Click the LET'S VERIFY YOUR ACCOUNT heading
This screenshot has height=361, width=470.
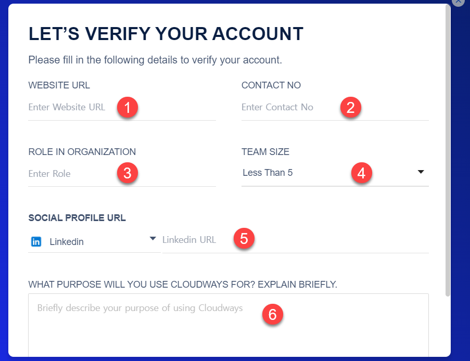165,33
